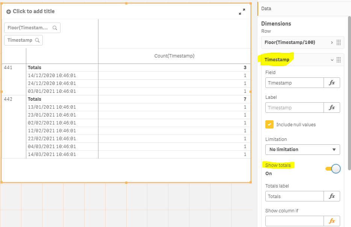This screenshot has height=227, width=351.
Task: Click the fullscreen expand icon on chart
Action: 242,12
